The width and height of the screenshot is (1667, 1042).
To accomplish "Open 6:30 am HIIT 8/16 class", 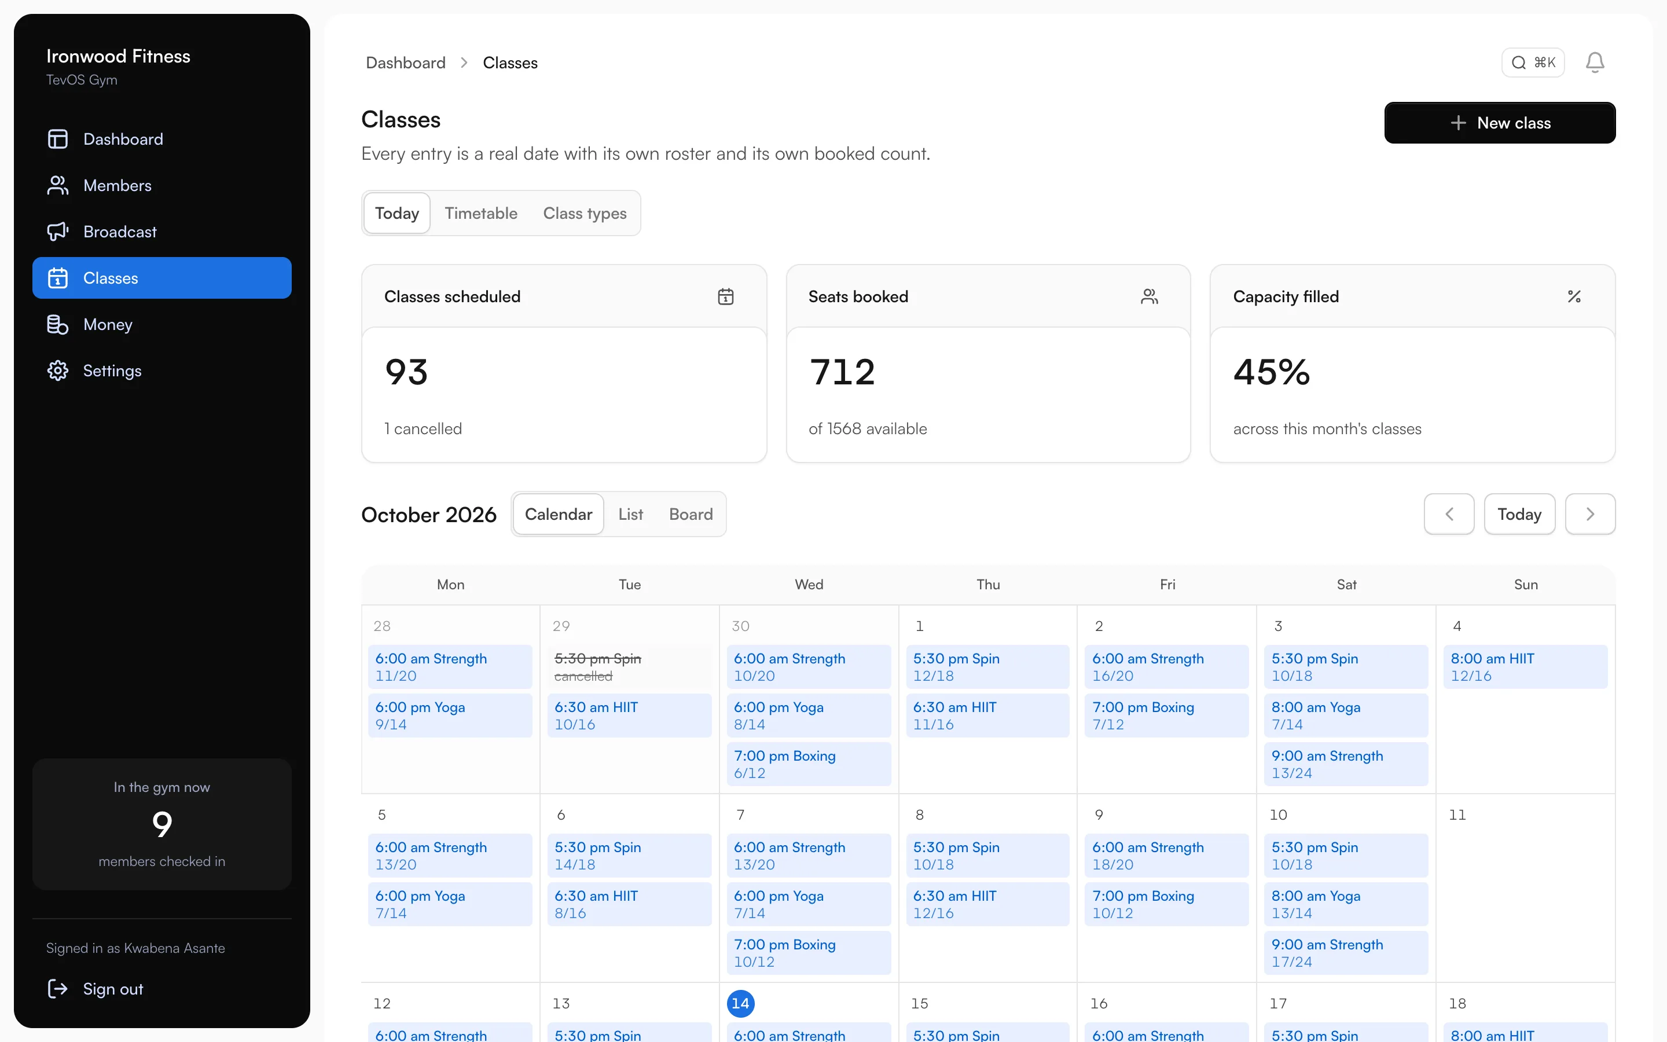I will [629, 904].
